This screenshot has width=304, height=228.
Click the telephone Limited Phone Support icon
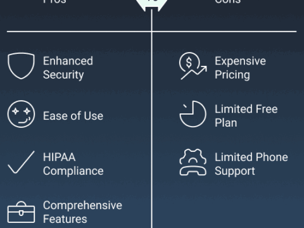point(193,162)
